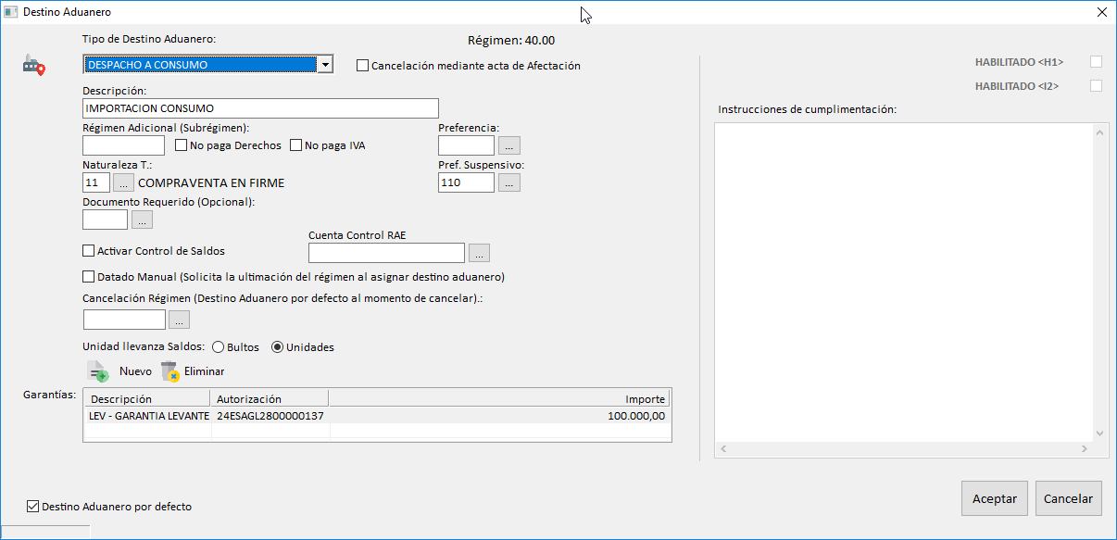Check the No paga Derechos box
This screenshot has width=1117, height=540.
(x=182, y=145)
